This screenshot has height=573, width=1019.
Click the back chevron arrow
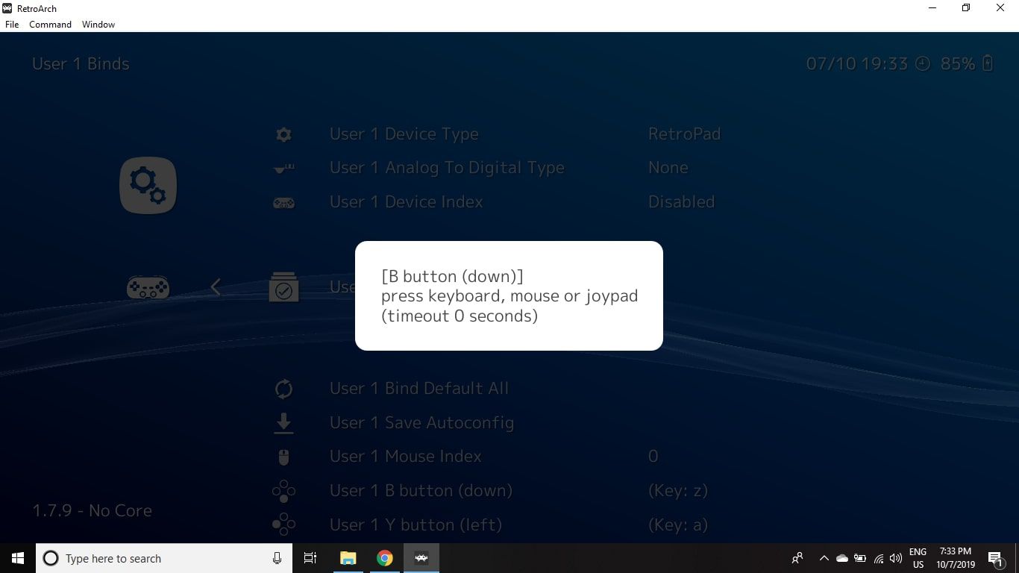(x=216, y=286)
